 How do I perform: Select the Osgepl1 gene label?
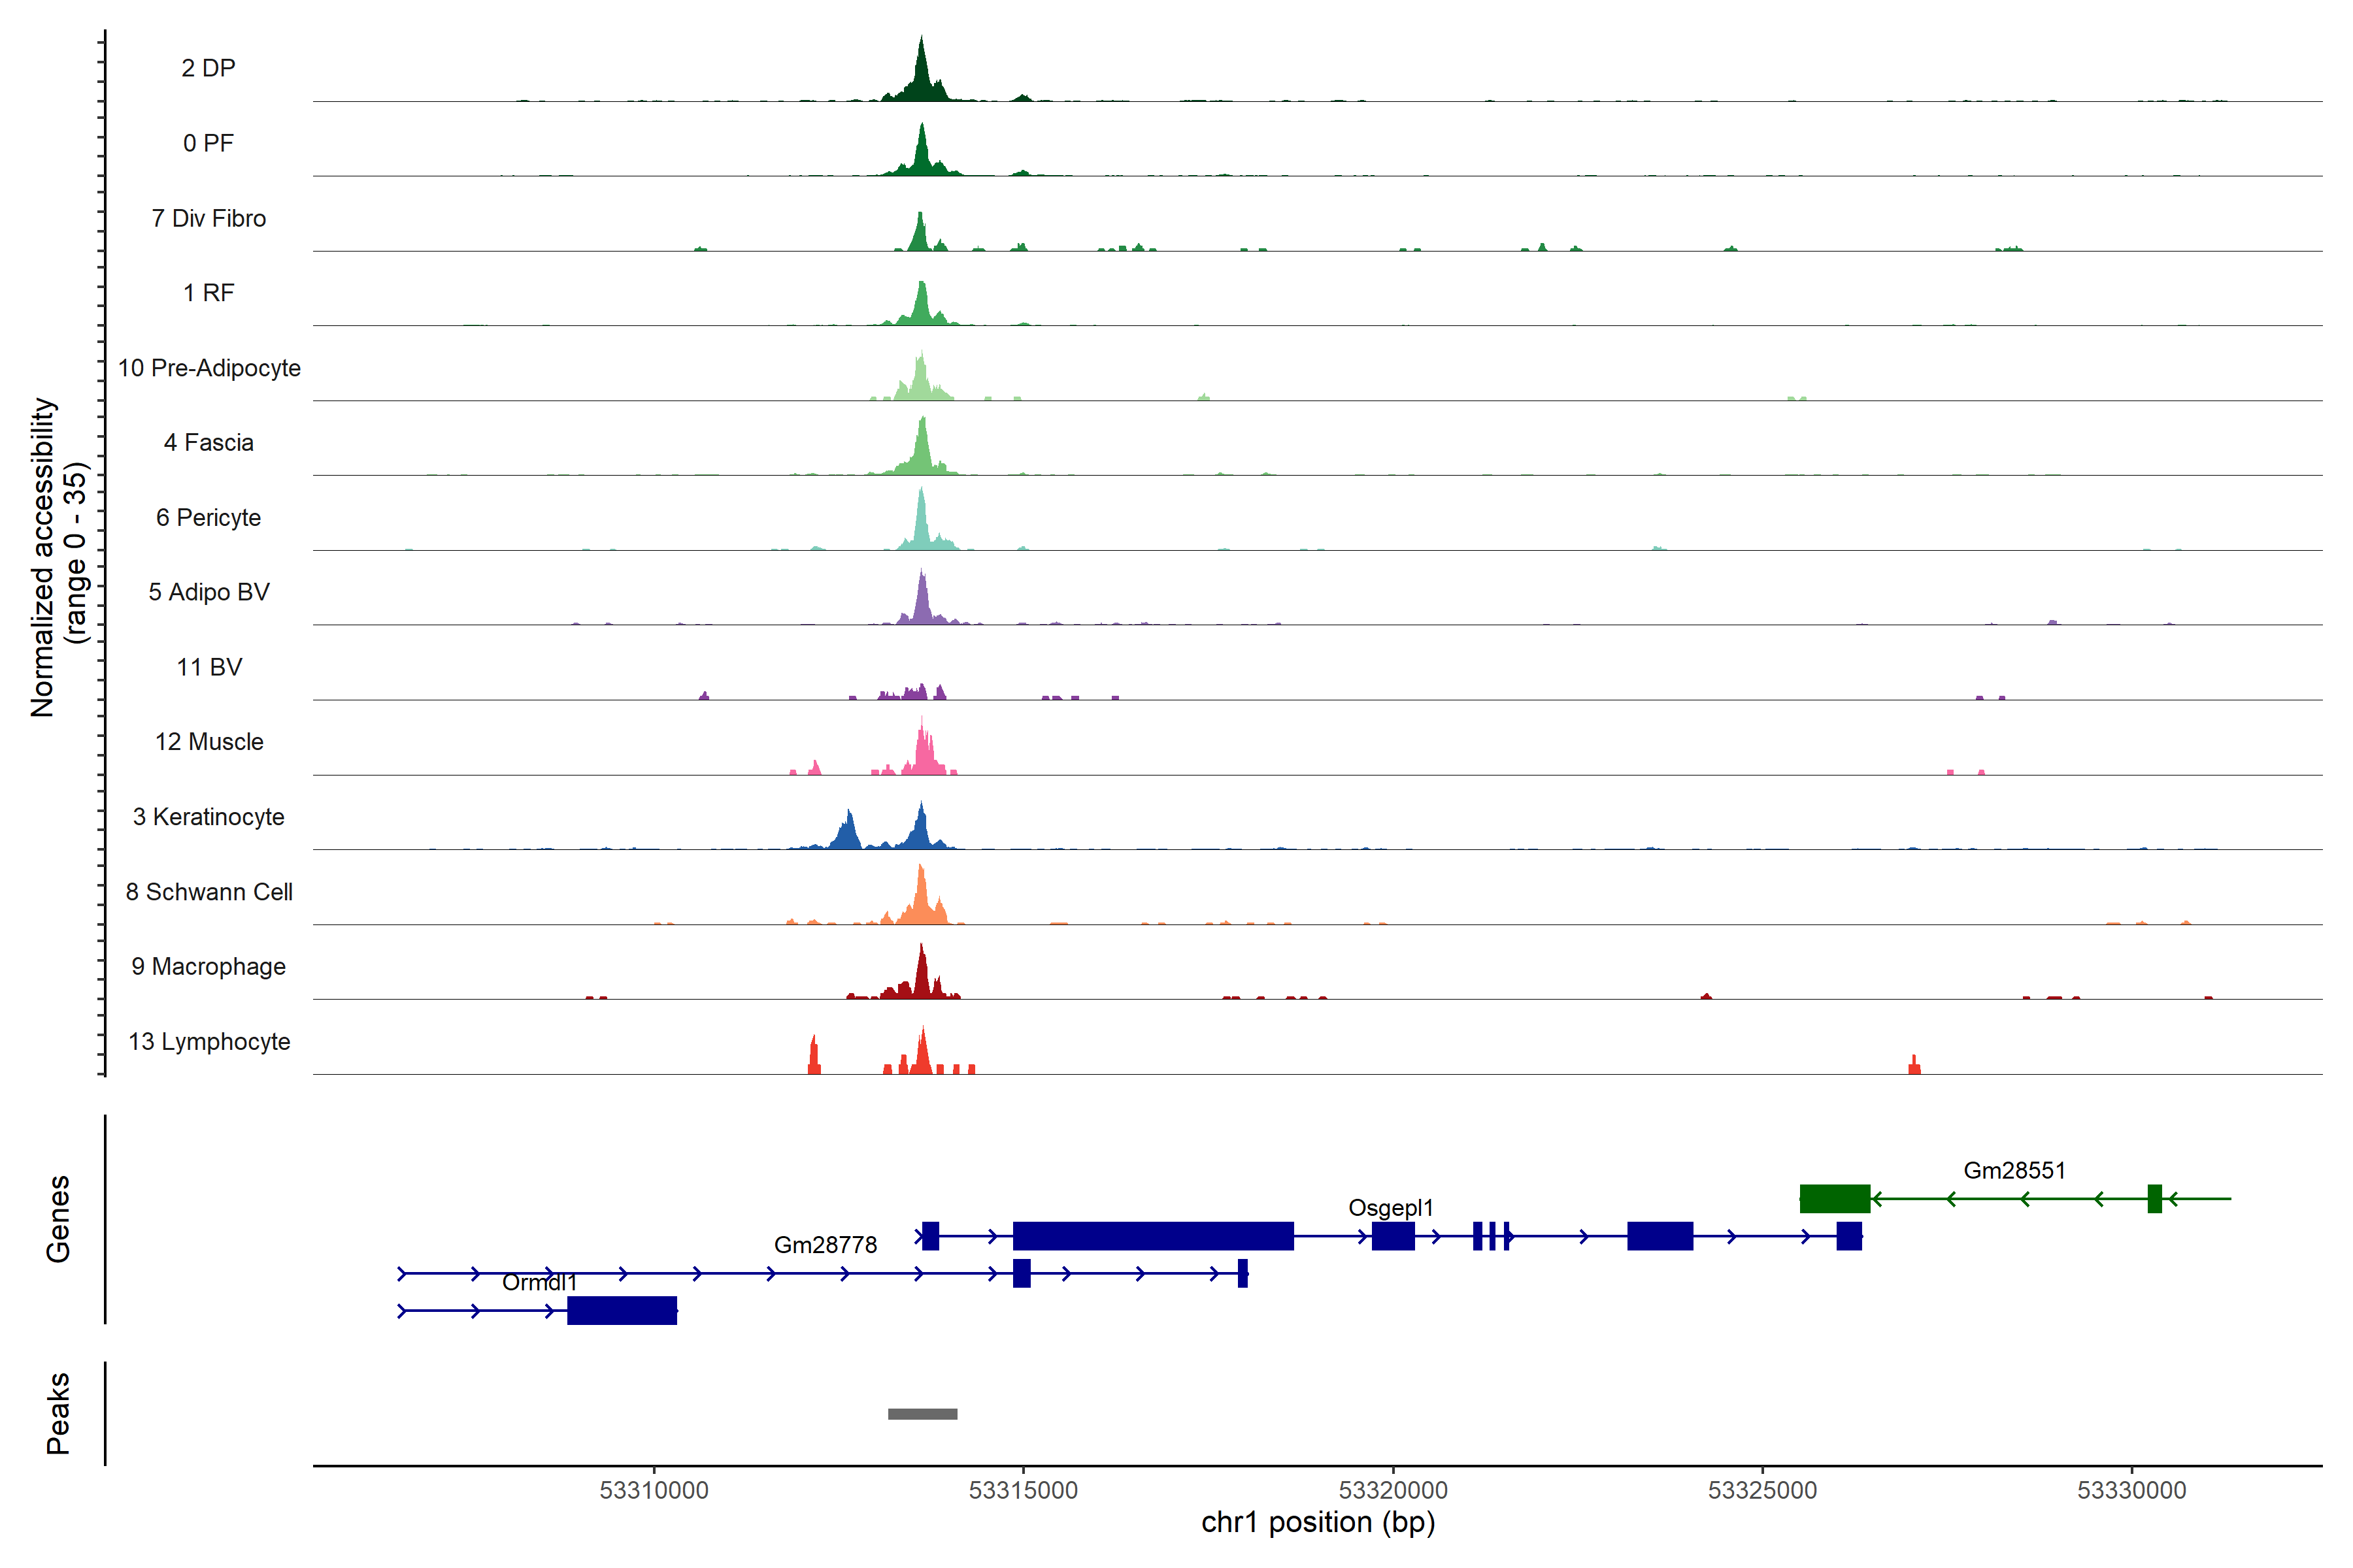pyautogui.click(x=1391, y=1207)
